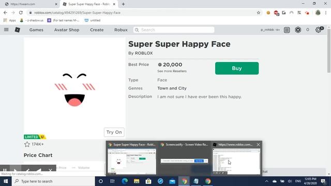Image resolution: width=331 pixels, height=186 pixels.
Task: Open a new browser tab
Action: [123, 4]
